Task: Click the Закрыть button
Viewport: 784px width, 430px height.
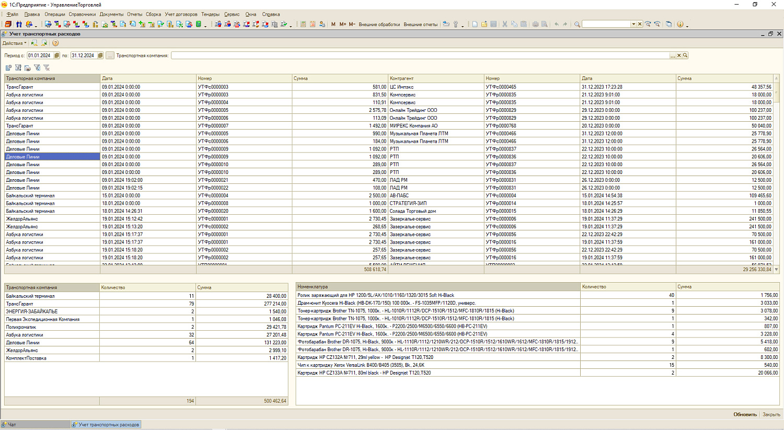Action: pyautogui.click(x=771, y=414)
